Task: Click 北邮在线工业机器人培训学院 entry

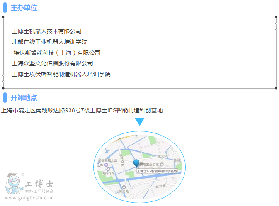Action: (x=49, y=42)
